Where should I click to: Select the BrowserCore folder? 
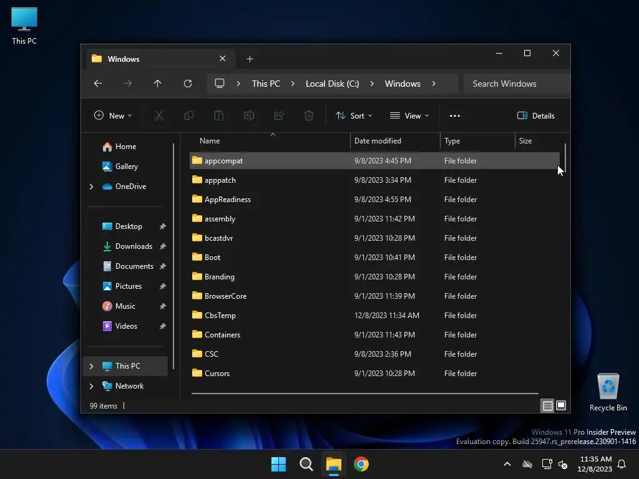[374, 296]
